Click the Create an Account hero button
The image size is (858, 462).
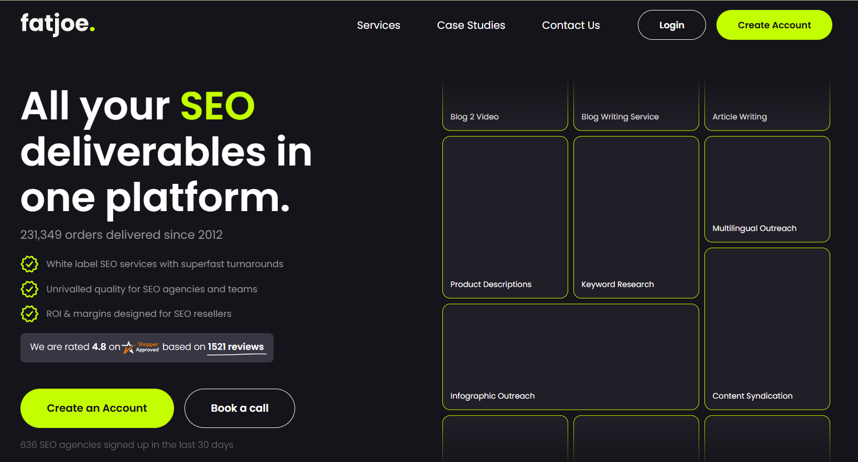[97, 408]
